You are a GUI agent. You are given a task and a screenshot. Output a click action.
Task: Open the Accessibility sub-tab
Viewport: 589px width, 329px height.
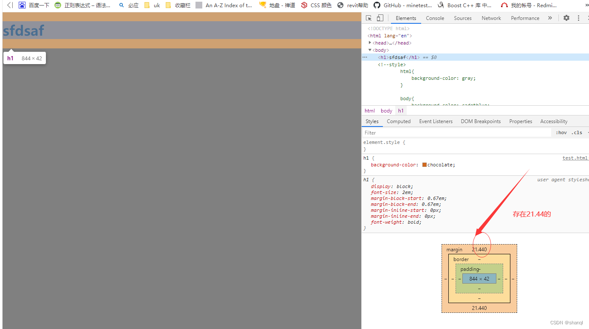coord(554,121)
